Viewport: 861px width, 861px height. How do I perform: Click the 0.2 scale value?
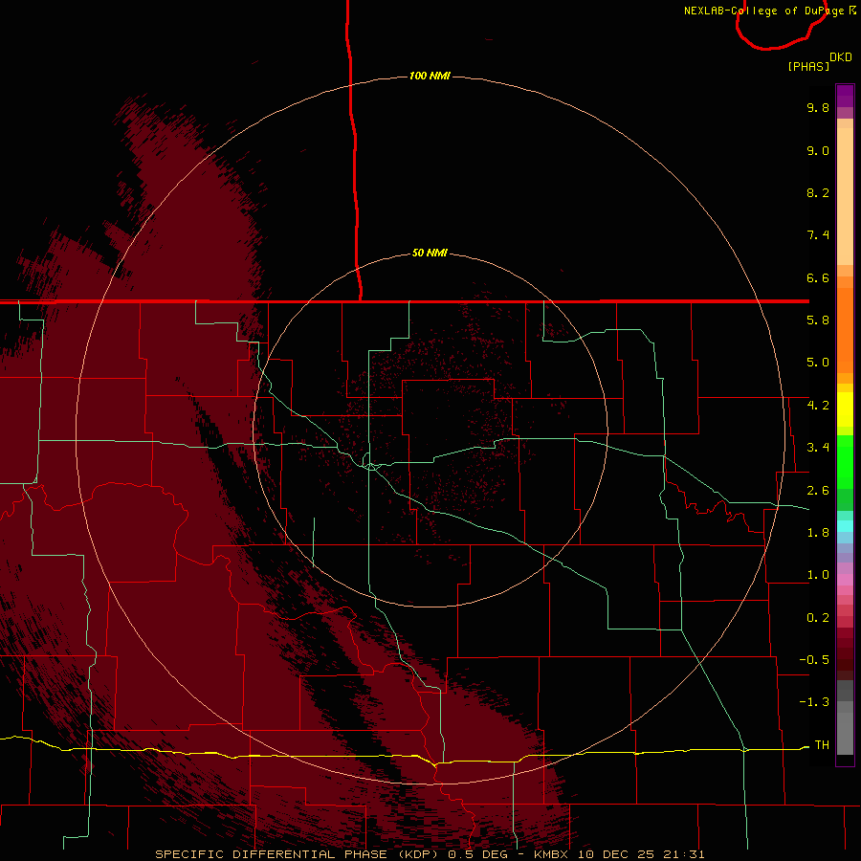point(818,618)
